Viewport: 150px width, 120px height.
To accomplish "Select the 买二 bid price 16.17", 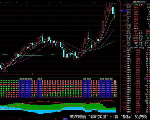I will coord(136,22).
